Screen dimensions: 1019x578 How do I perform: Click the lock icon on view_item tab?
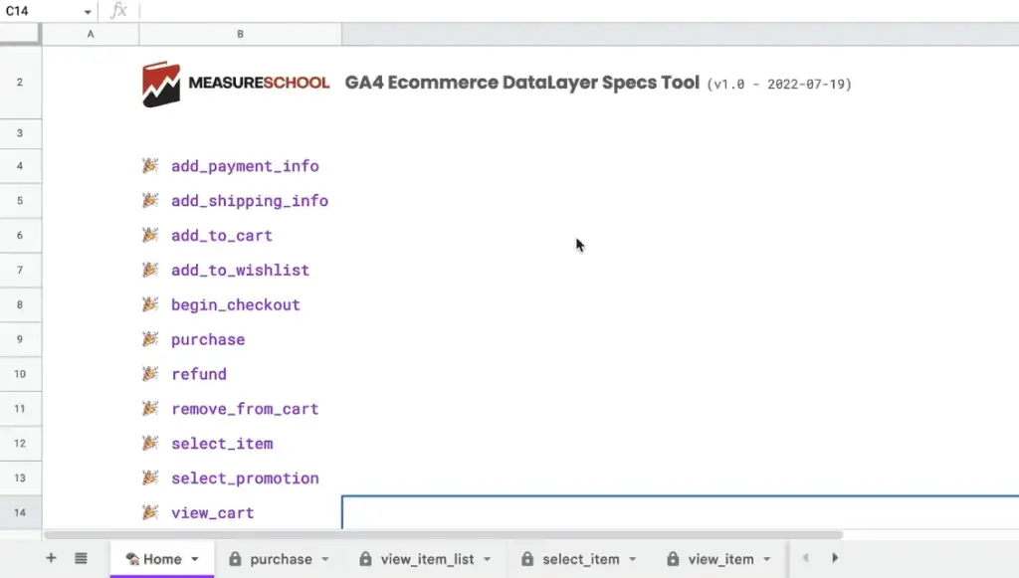[673, 558]
